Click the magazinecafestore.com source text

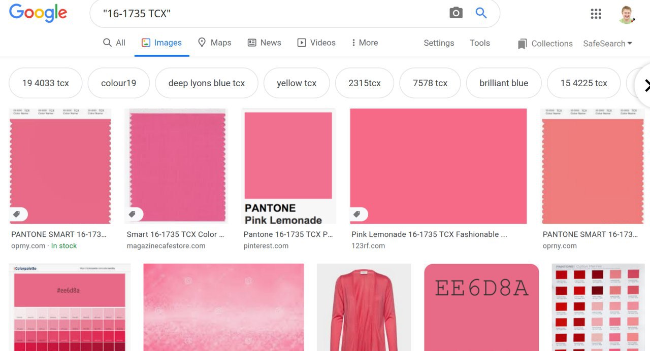coord(166,246)
